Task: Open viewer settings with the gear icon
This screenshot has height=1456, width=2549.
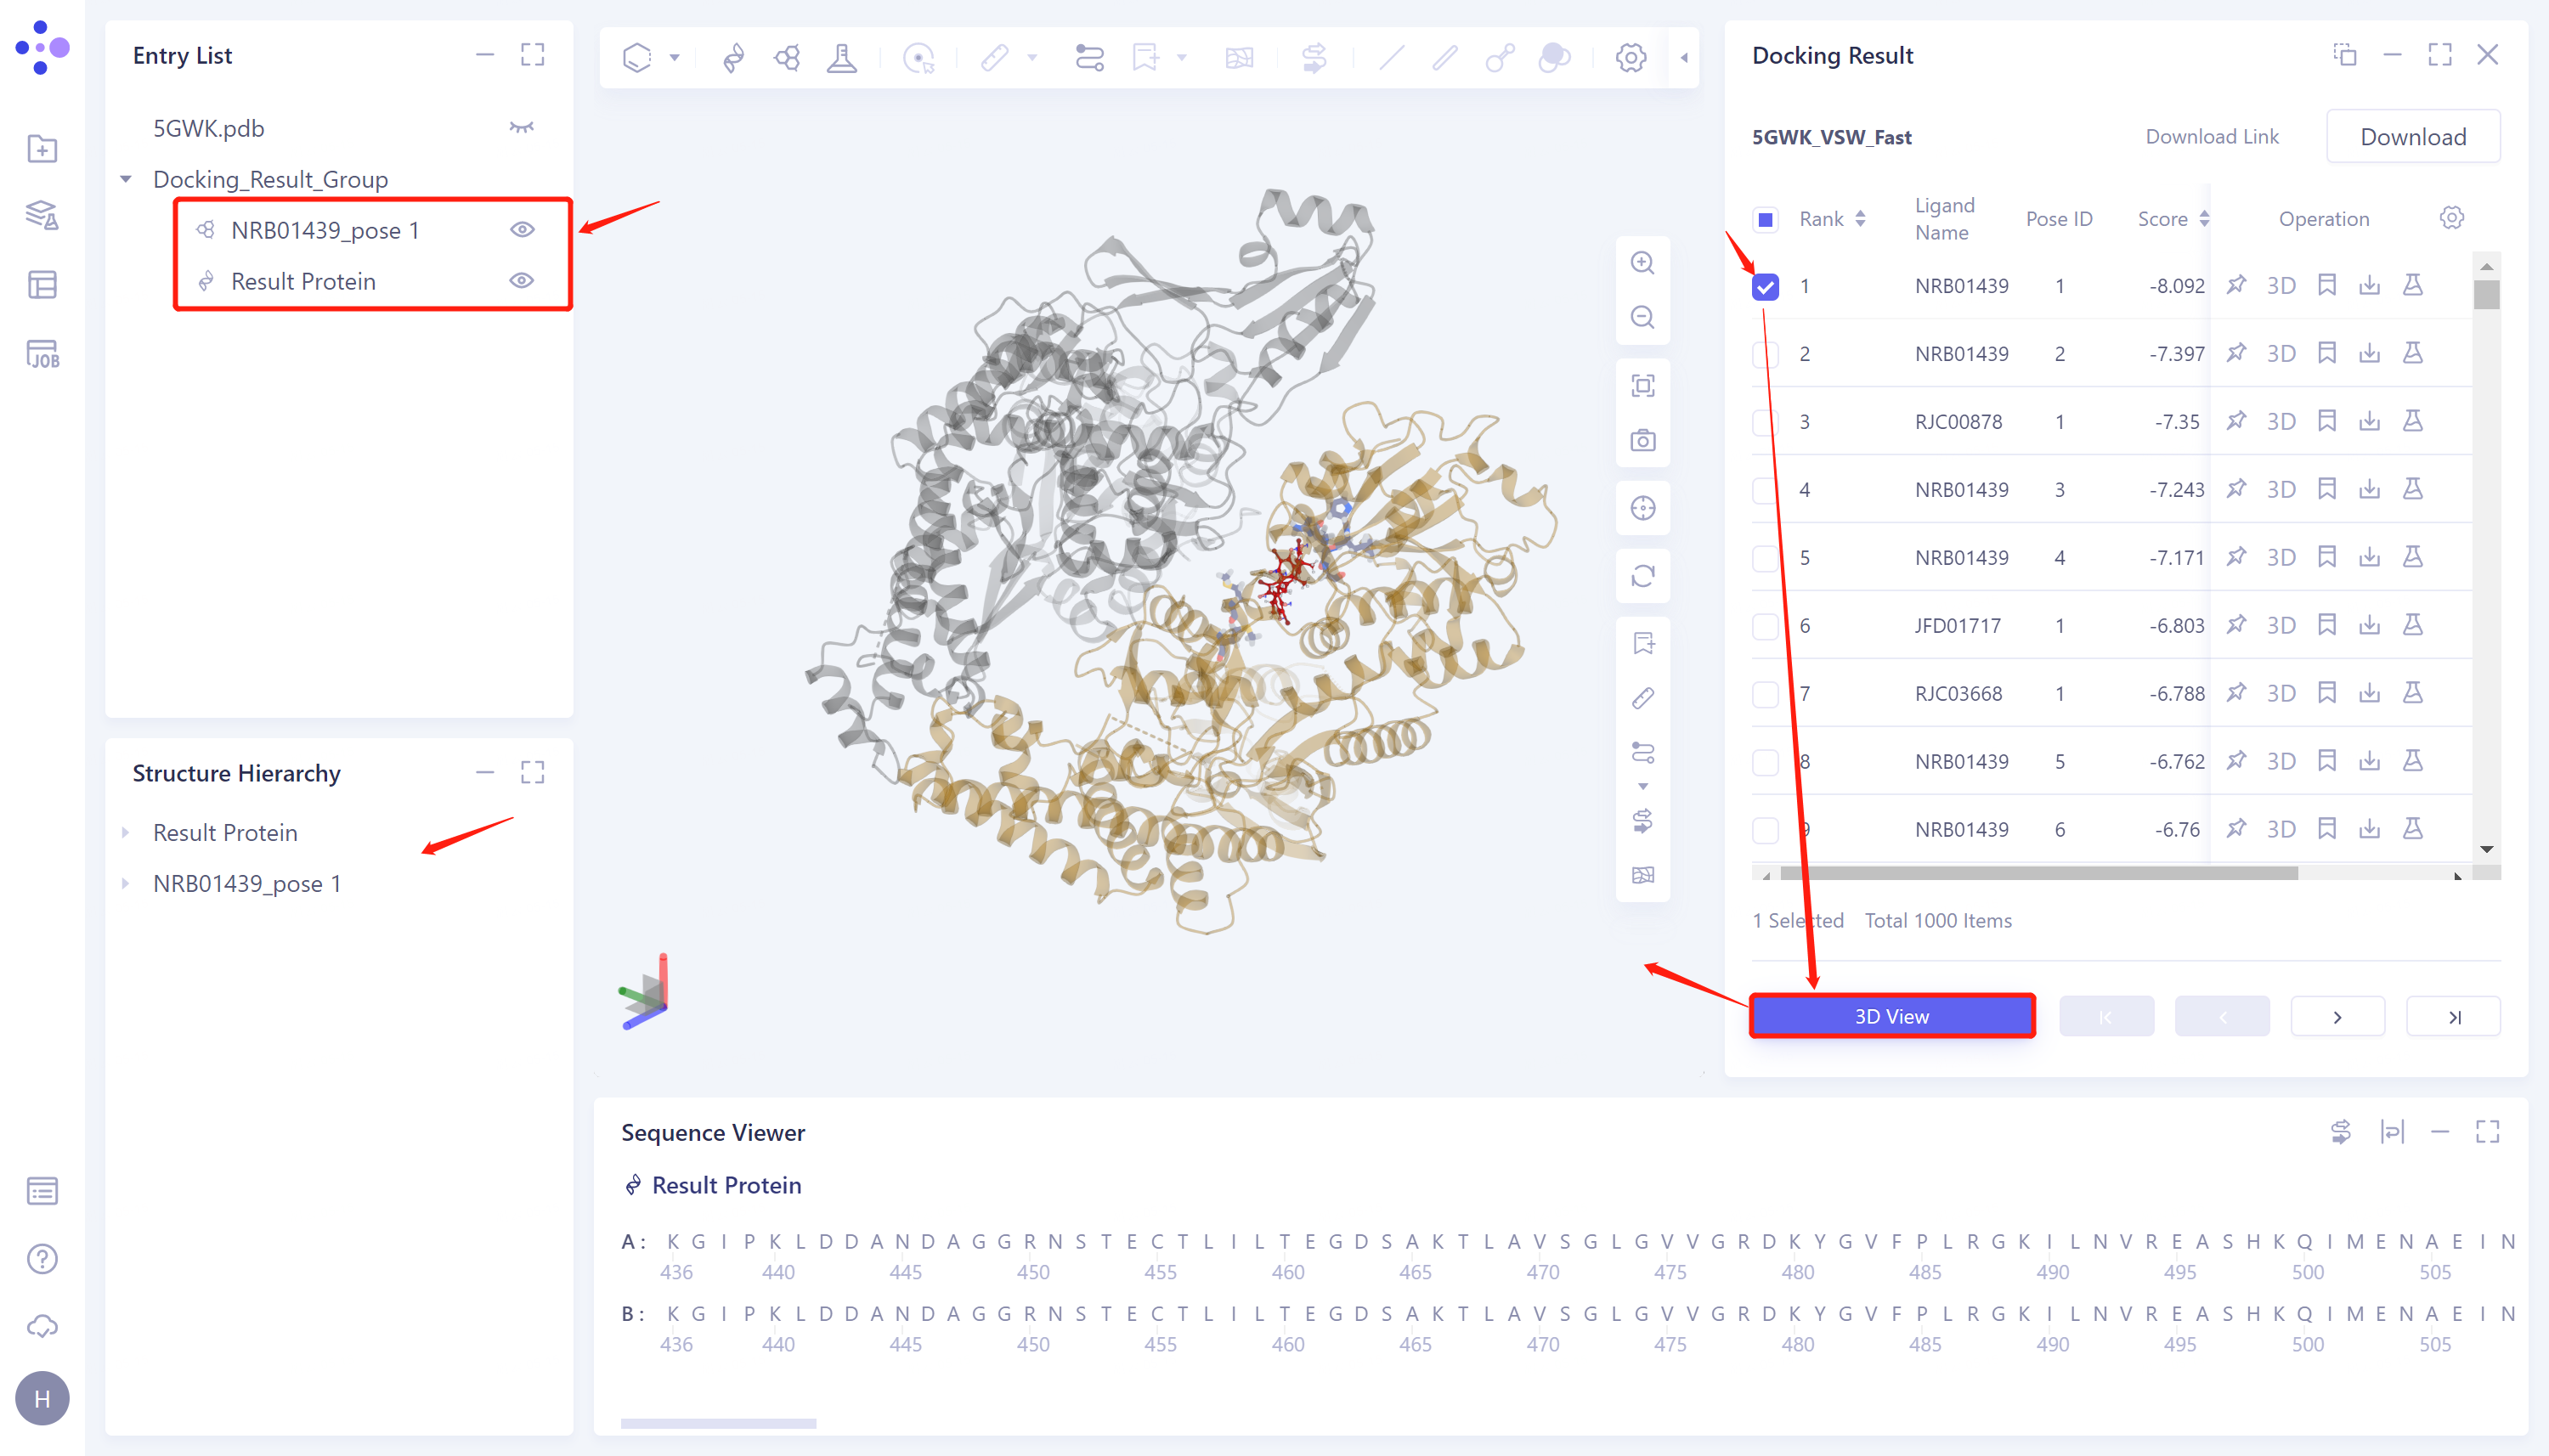Action: [1630, 57]
